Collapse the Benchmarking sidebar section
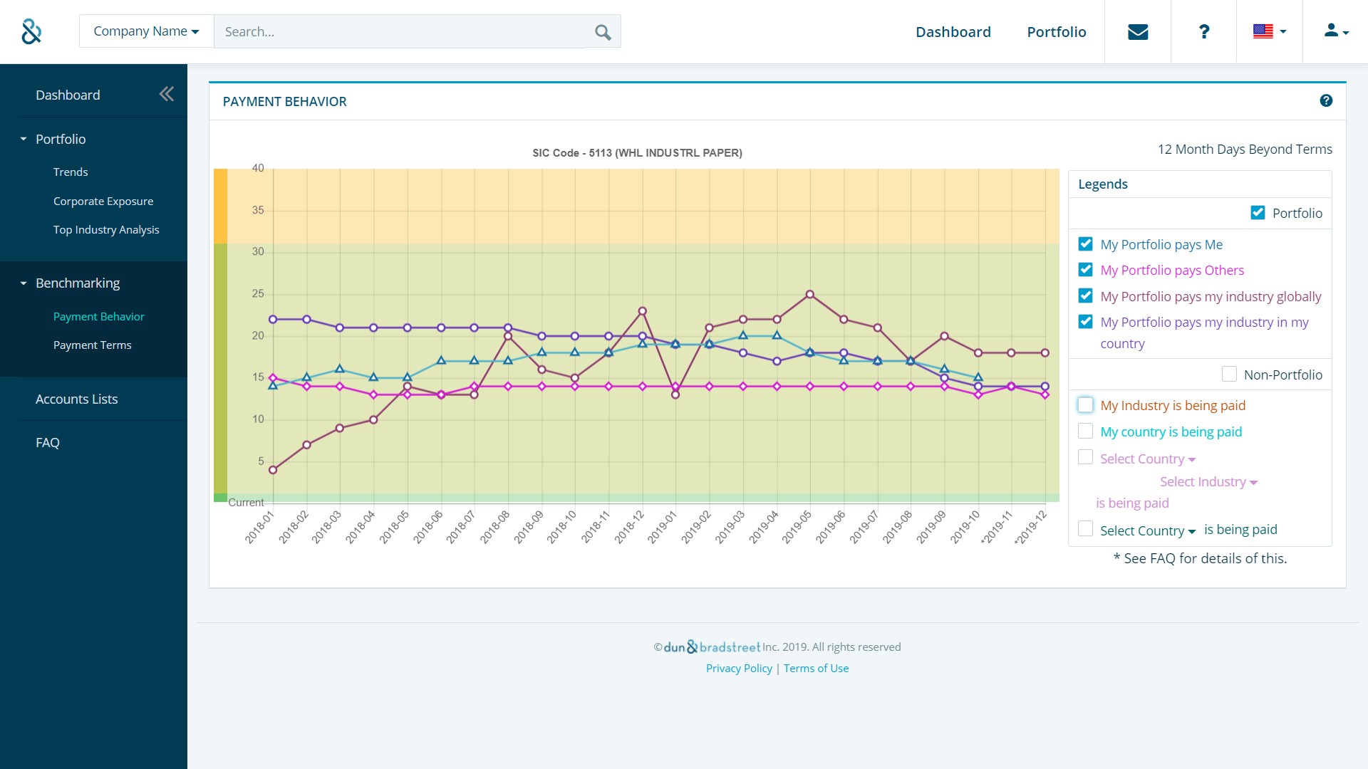This screenshot has width=1368, height=769. (78, 283)
